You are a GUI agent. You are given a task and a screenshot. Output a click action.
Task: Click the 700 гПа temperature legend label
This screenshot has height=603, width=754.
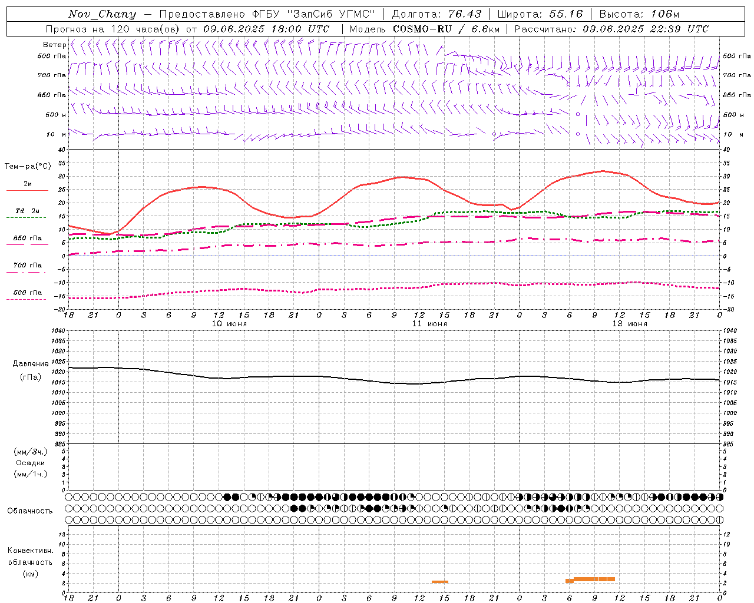pos(27,265)
